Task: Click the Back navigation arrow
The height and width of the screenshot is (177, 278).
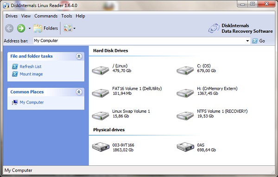Action: (9, 28)
